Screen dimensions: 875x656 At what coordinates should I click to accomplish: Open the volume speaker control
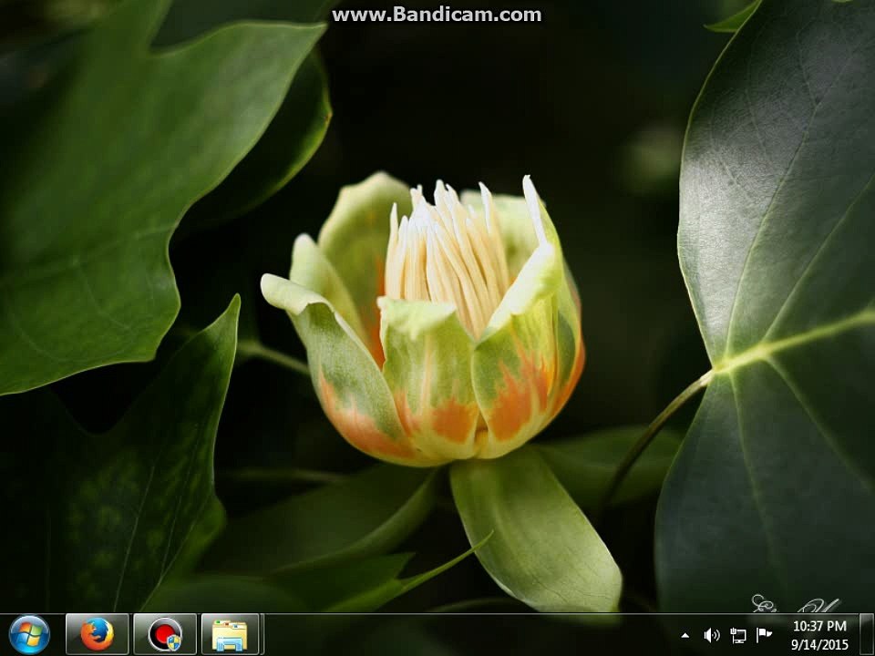[711, 635]
